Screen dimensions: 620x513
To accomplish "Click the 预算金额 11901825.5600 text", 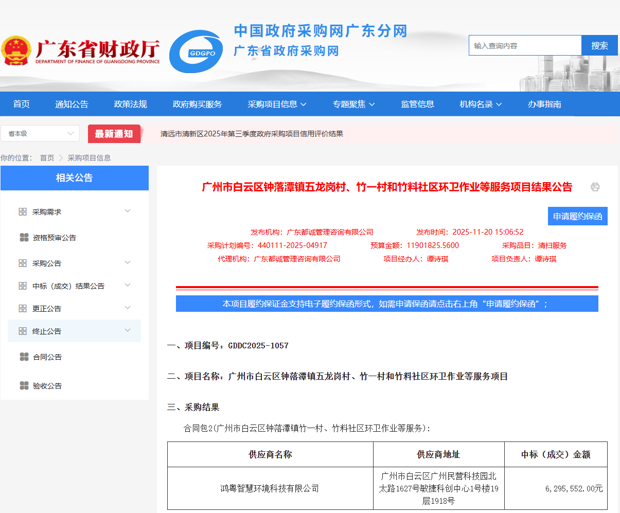I will pos(415,245).
